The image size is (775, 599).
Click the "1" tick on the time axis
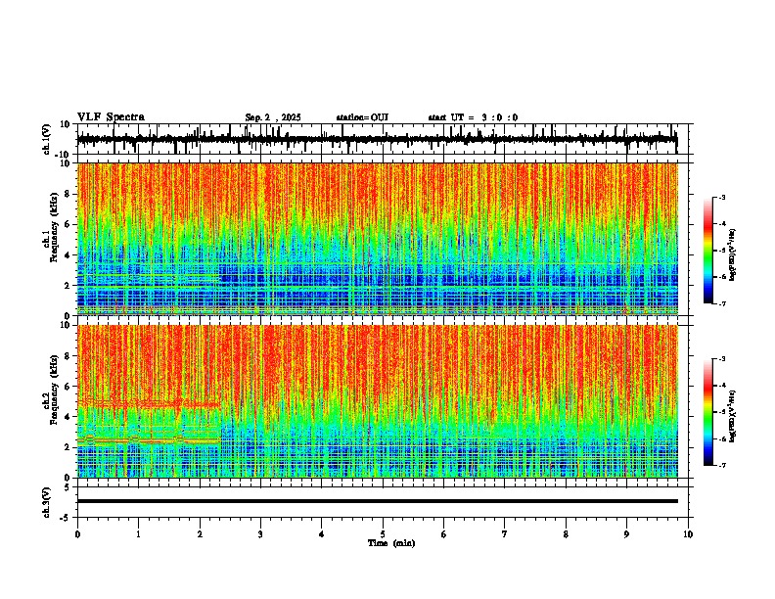point(138,534)
